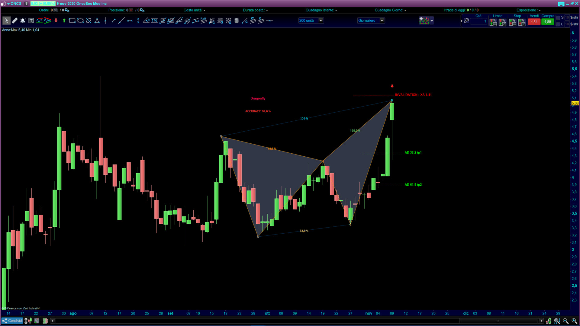The height and width of the screenshot is (326, 580).
Task: Click the Qtà quantity input field
Action: tap(478, 21)
